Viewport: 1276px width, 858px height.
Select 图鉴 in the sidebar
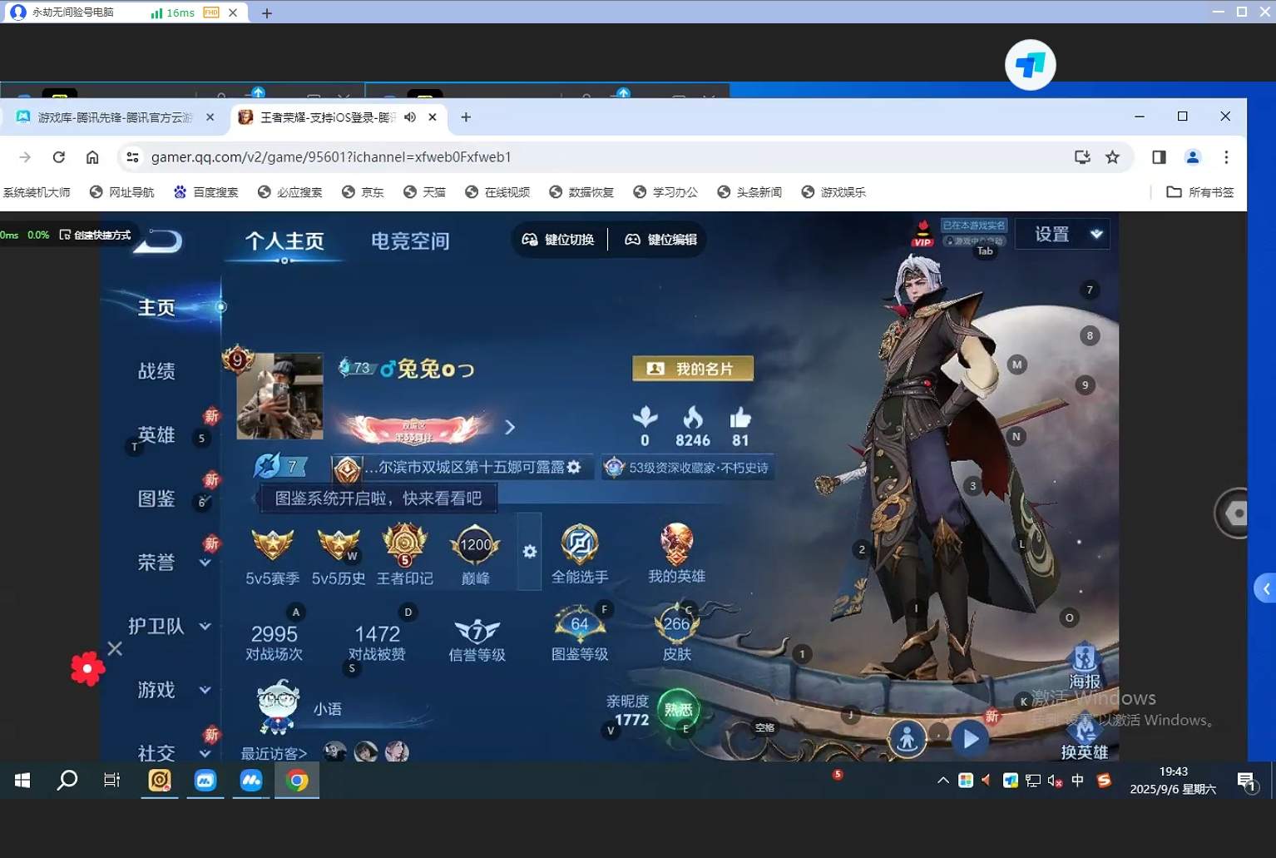pyautogui.click(x=156, y=498)
